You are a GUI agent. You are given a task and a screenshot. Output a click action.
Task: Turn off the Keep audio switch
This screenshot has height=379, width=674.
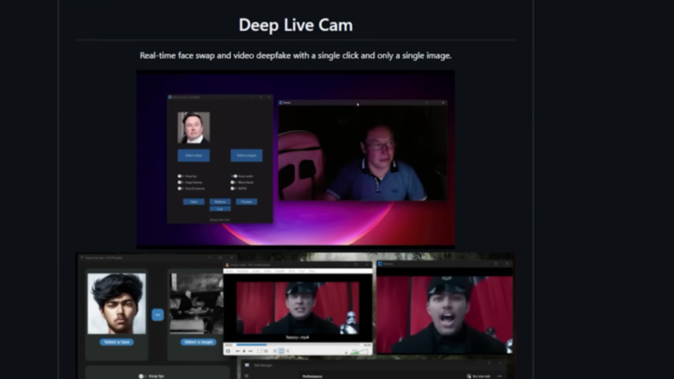234,176
